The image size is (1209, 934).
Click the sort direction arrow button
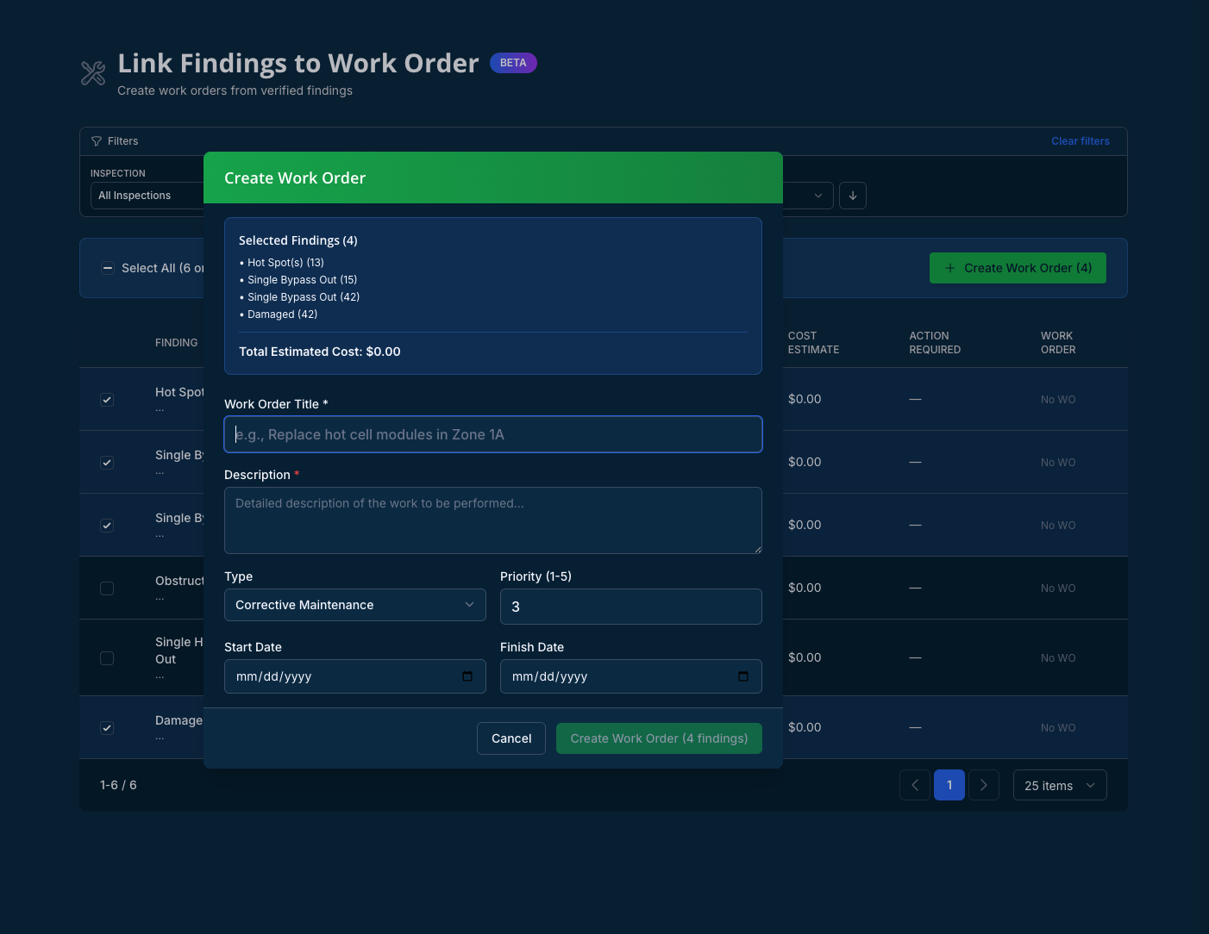point(853,196)
